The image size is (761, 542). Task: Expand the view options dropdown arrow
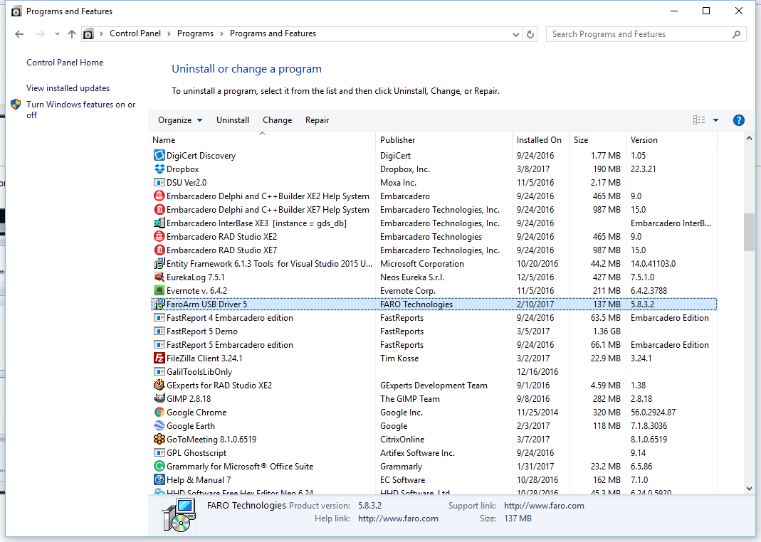[x=715, y=120]
